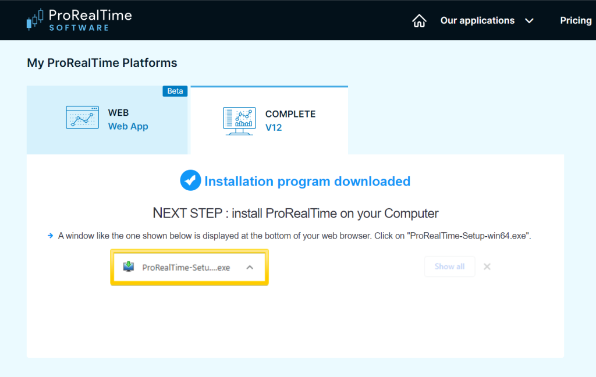Expand the download item options chevron
This screenshot has width=596, height=377.
[x=250, y=267]
